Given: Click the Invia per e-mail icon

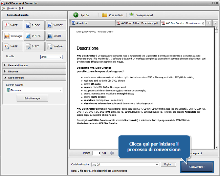Looking at the screenshot, I should [x=131, y=15].
